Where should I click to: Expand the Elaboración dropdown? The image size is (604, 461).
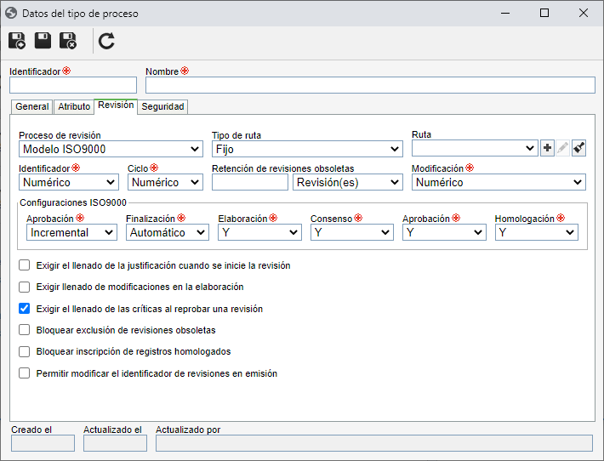(x=259, y=232)
